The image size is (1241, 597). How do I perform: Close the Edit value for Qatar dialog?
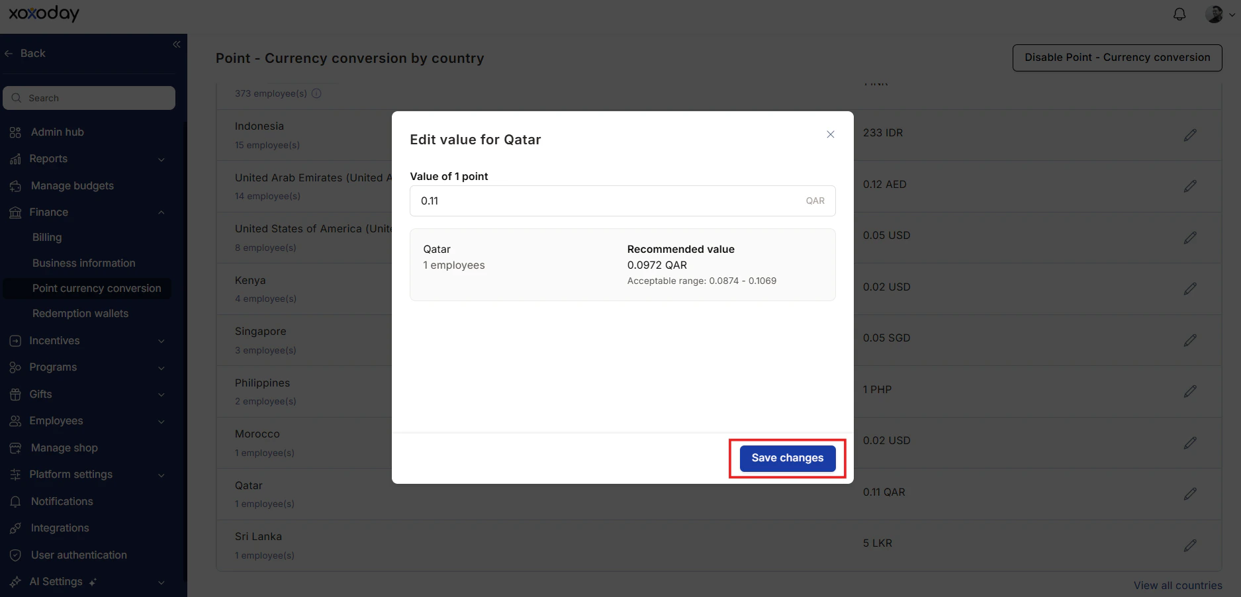(x=830, y=134)
